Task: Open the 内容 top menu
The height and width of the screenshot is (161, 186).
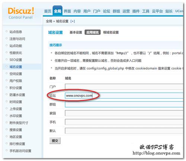Action: click(77, 11)
